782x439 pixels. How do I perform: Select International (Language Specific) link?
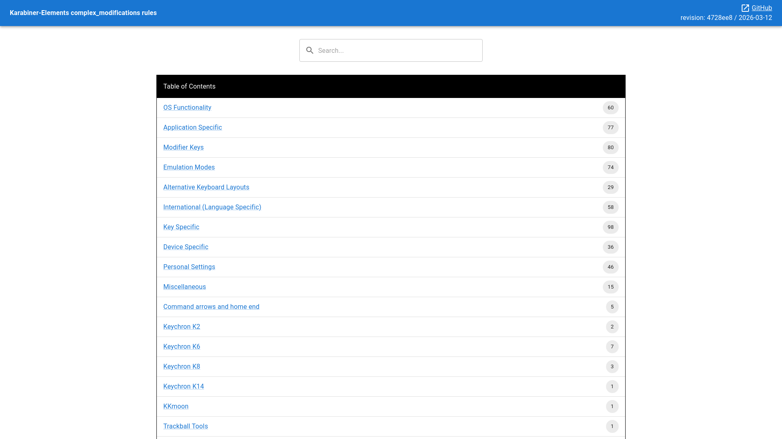pyautogui.click(x=212, y=207)
